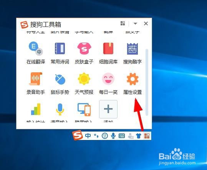Select the 皮肤盒子 label text

point(84,62)
